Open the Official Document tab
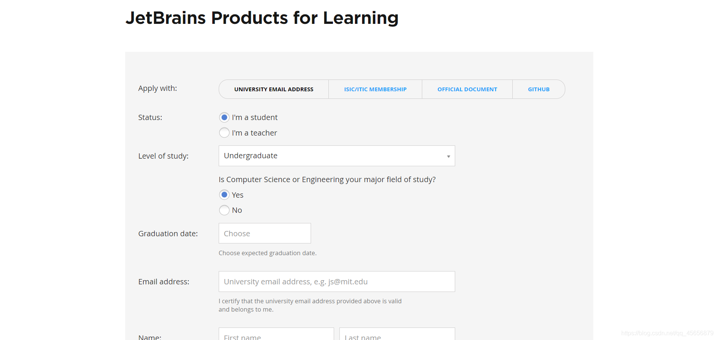This screenshot has width=717, height=340. (x=467, y=89)
